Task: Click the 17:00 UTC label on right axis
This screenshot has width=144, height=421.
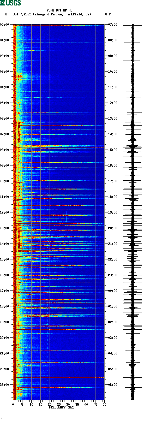Action: pyautogui.click(x=113, y=181)
